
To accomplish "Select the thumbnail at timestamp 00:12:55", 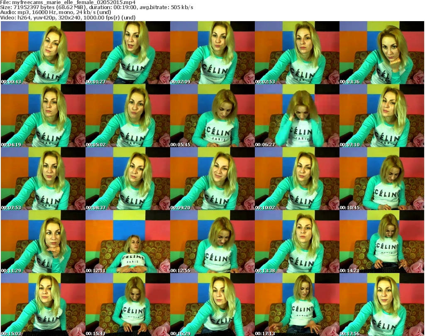I will point(212,242).
